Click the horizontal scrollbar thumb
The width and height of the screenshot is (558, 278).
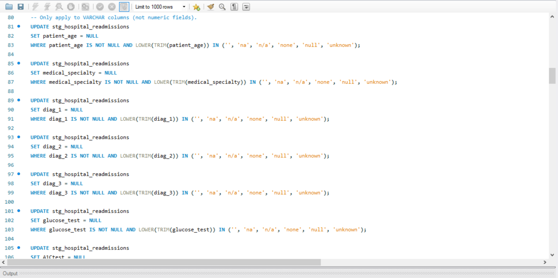tap(164, 262)
